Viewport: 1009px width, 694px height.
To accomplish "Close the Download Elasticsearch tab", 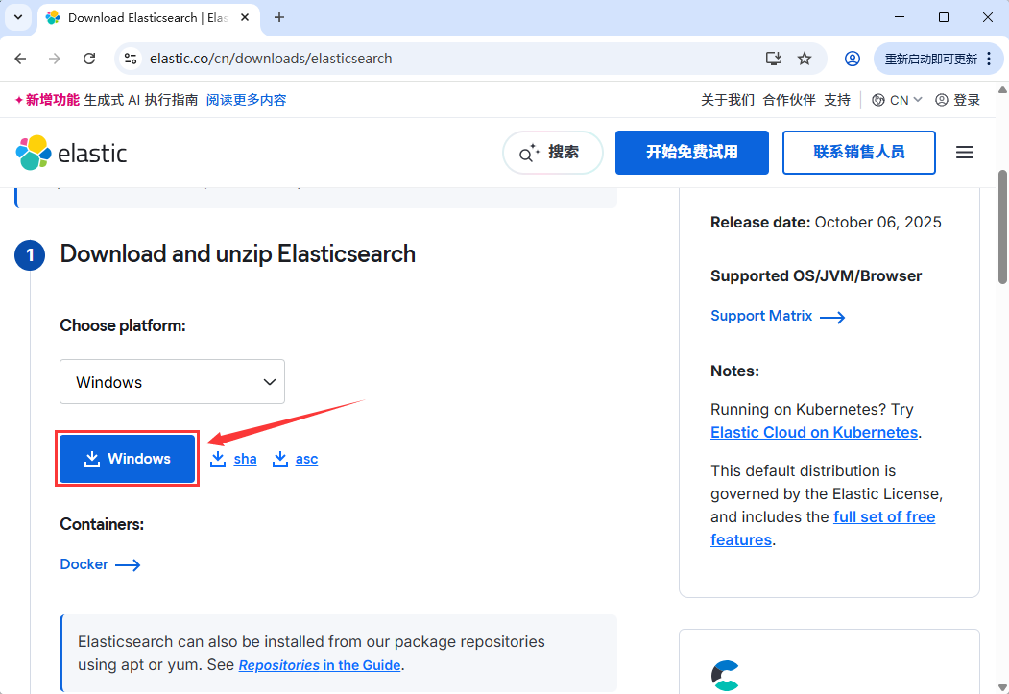I will (245, 18).
